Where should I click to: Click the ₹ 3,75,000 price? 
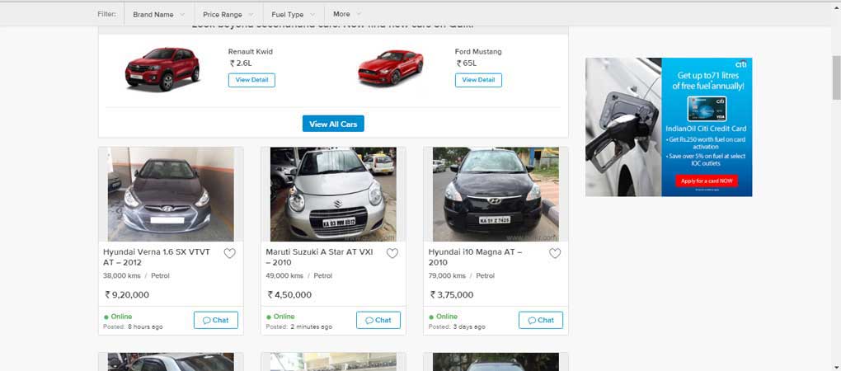pyautogui.click(x=452, y=295)
